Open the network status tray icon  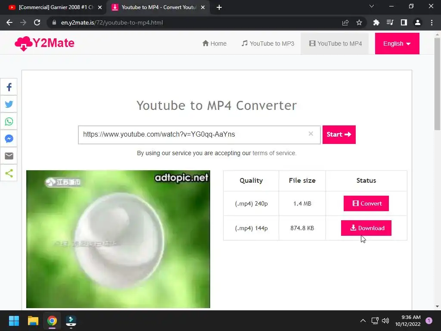click(x=375, y=321)
